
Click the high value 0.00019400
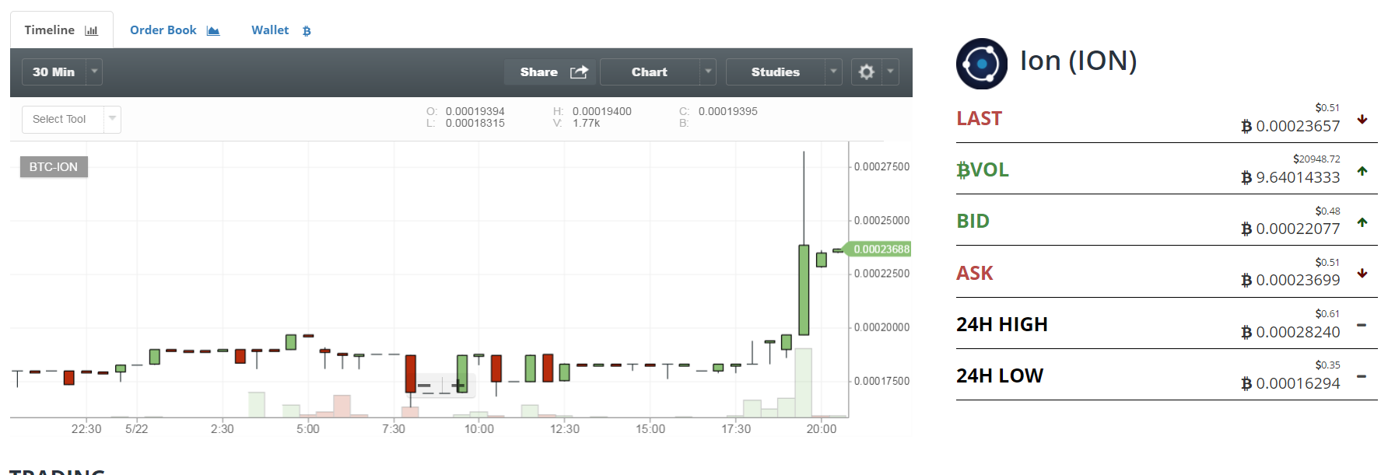(x=602, y=112)
